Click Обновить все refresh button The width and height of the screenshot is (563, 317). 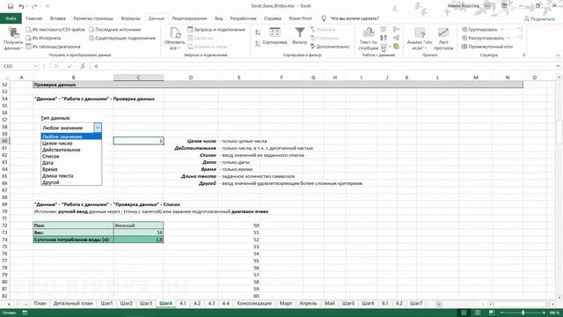(x=174, y=38)
